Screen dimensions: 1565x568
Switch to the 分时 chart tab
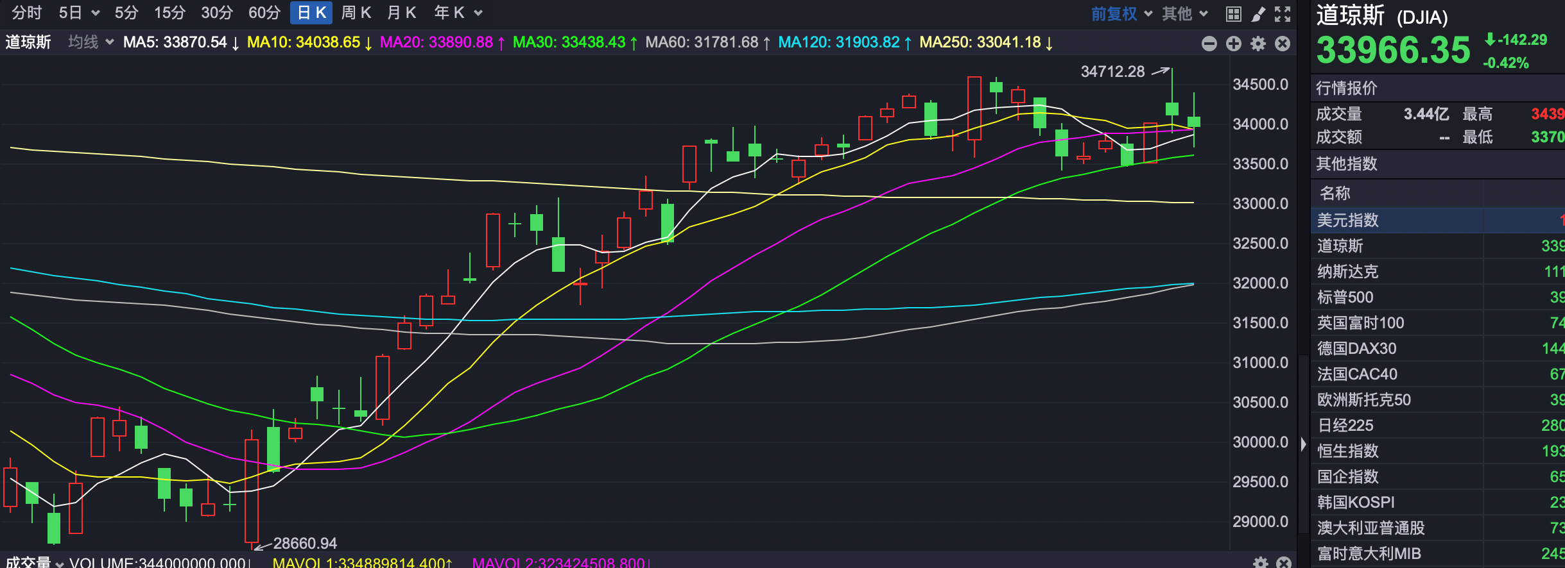[27, 13]
